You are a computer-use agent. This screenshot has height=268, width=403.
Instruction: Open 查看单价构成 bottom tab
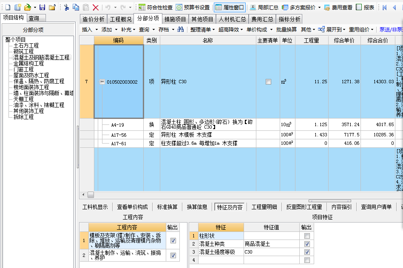132,207
